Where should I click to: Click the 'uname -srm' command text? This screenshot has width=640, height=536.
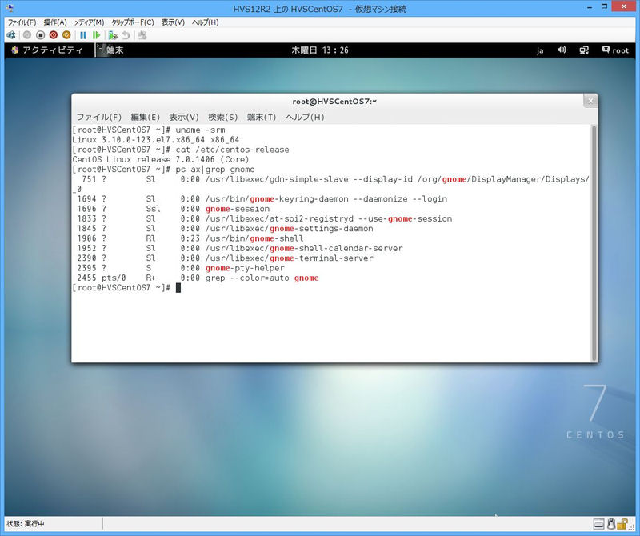coord(200,130)
